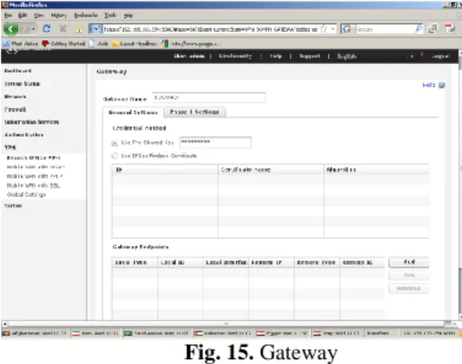This screenshot has width=462, height=364.
Task: Open the Tools menu
Action: coord(110,16)
